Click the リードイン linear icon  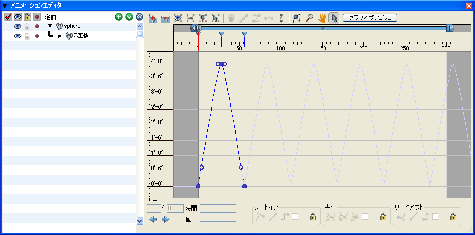point(273,217)
